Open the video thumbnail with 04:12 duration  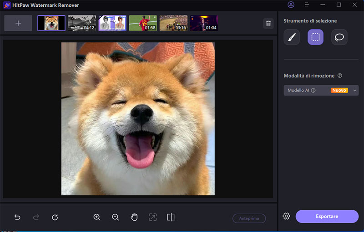point(81,23)
